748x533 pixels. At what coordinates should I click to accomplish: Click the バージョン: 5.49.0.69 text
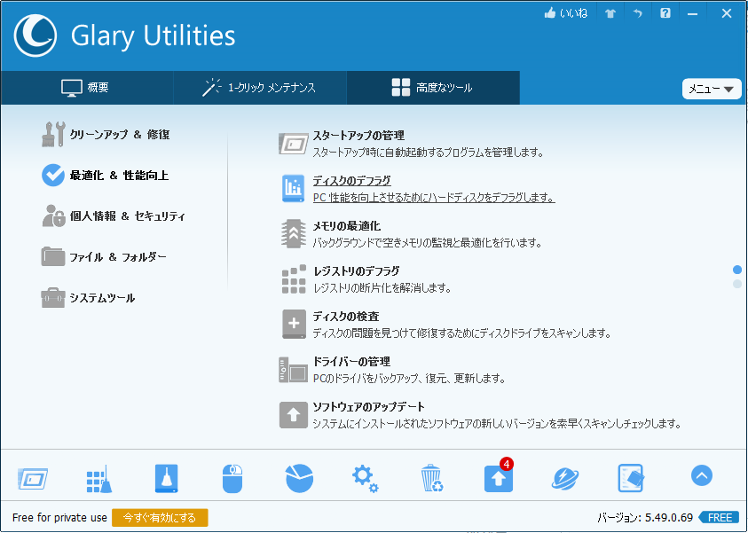click(645, 518)
